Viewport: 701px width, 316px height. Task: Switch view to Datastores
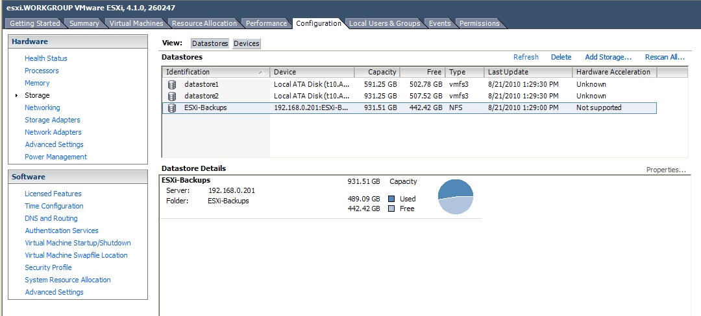pyautogui.click(x=210, y=43)
